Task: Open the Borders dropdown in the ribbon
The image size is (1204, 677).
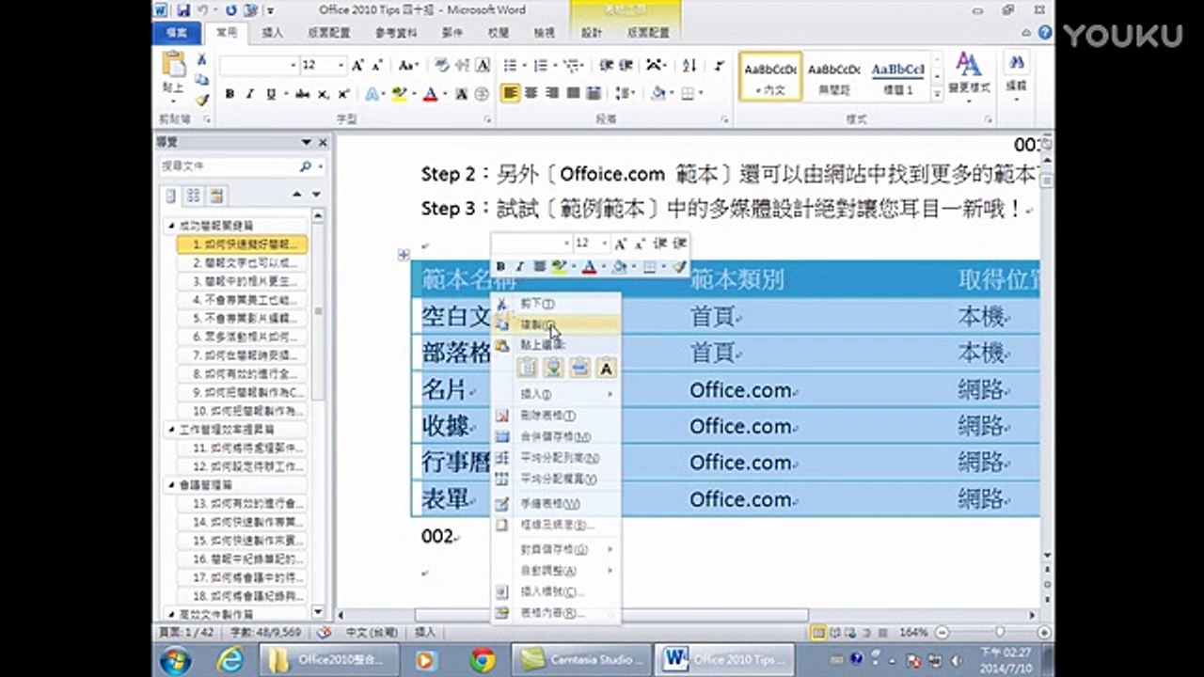Action: pos(702,94)
